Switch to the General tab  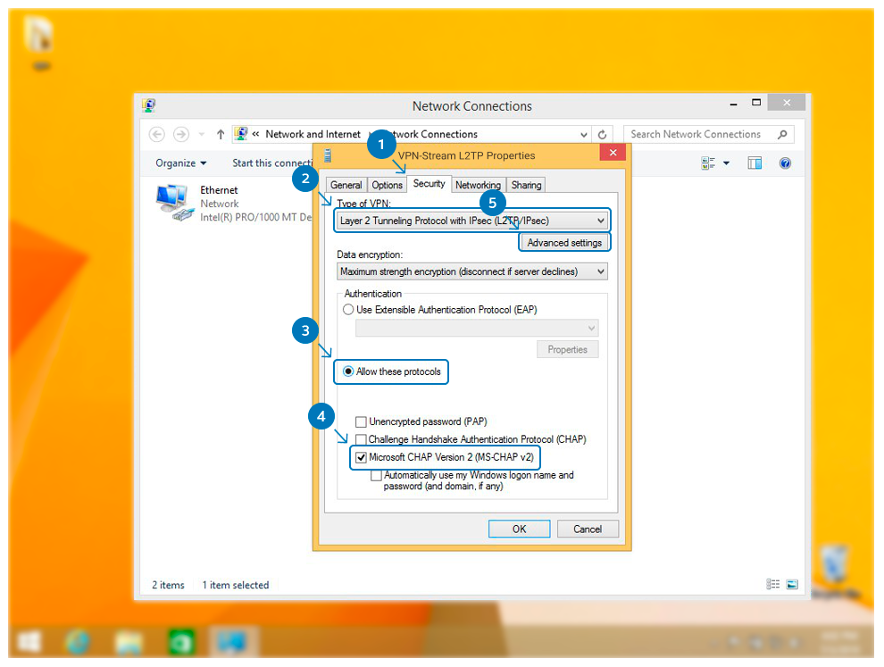point(346,185)
